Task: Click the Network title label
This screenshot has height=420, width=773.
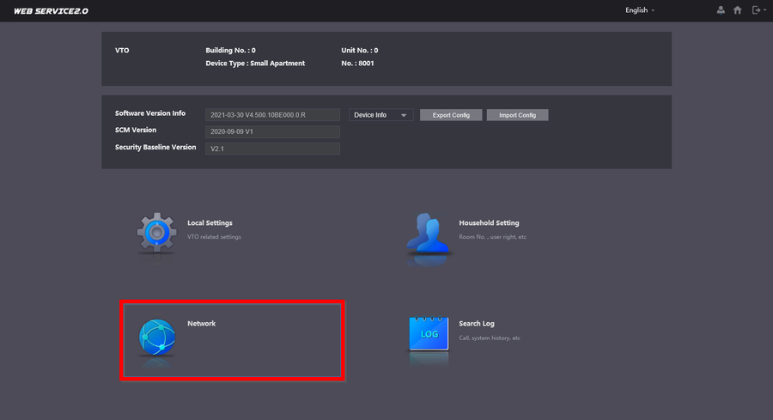Action: (201, 324)
